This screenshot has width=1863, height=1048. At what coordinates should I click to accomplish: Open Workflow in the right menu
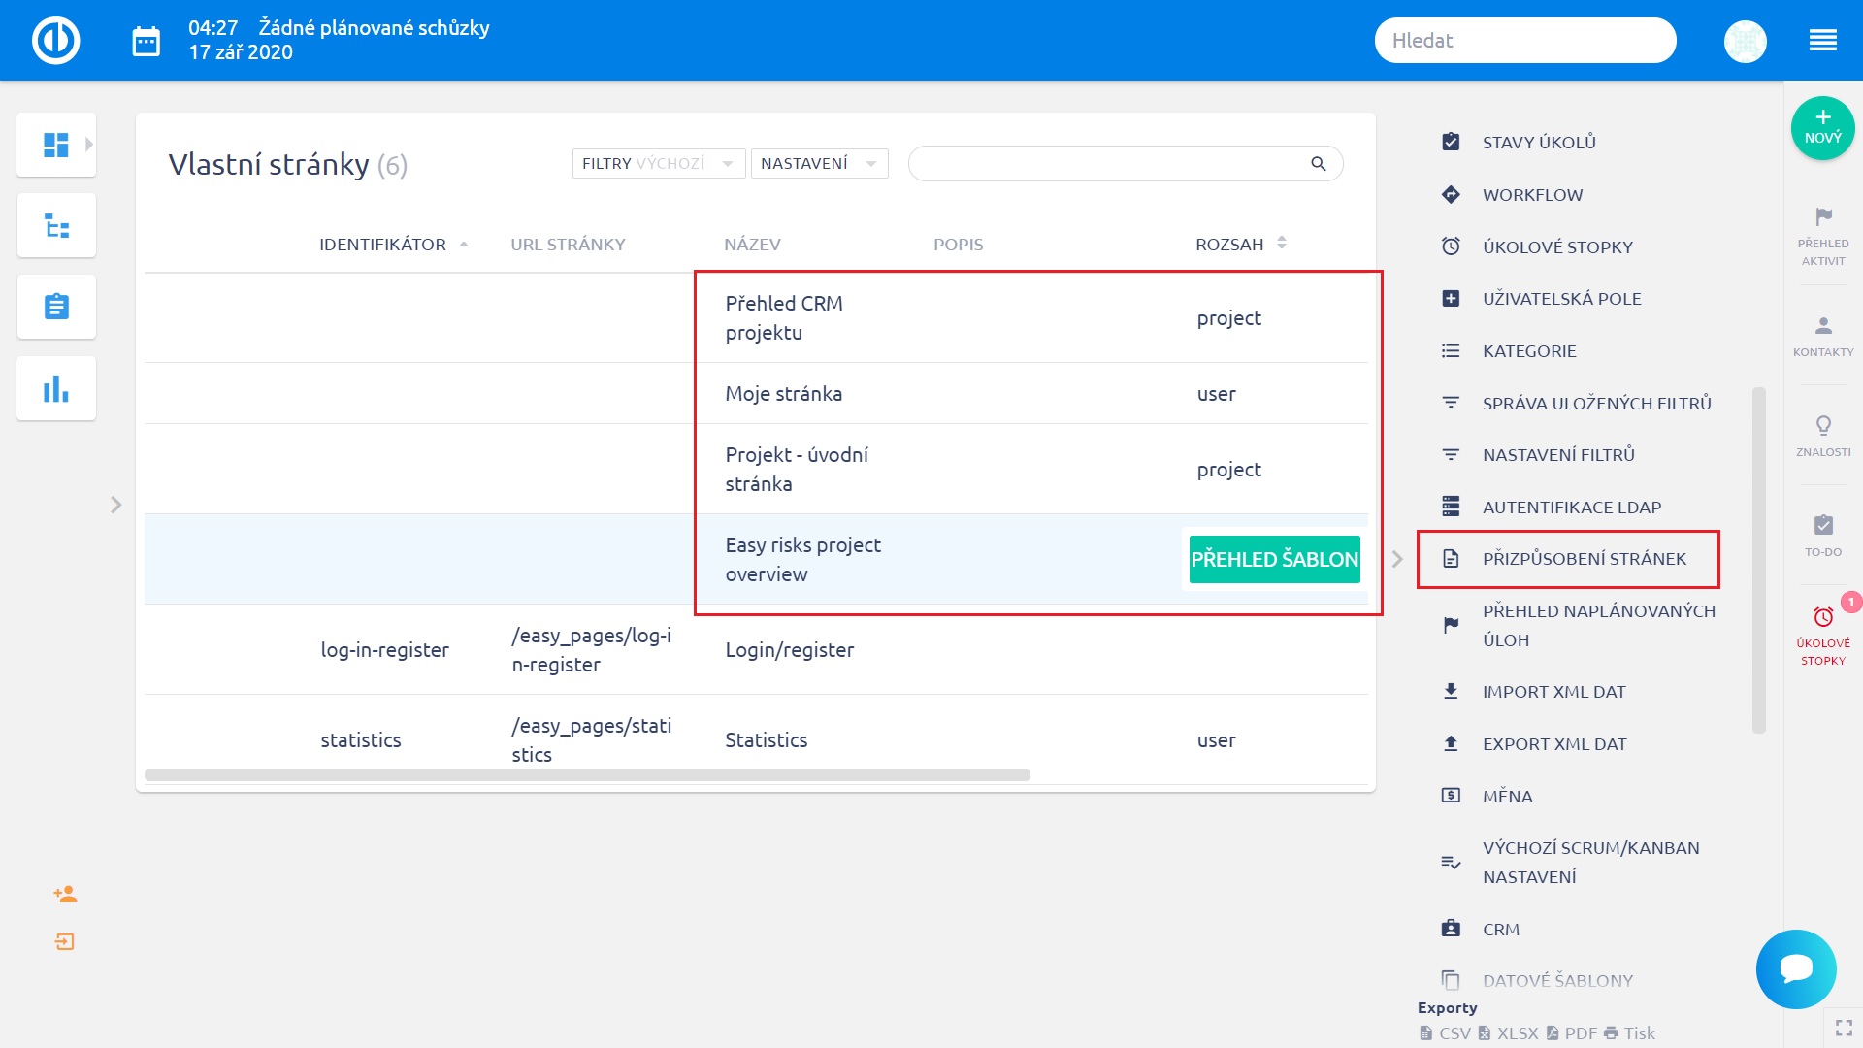tap(1532, 195)
